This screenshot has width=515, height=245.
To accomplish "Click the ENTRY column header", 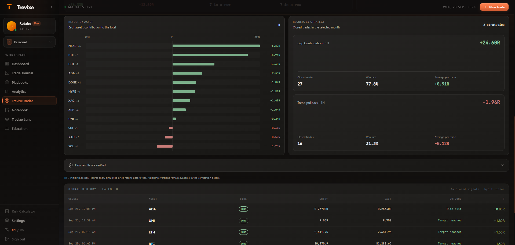I will click(x=324, y=199).
